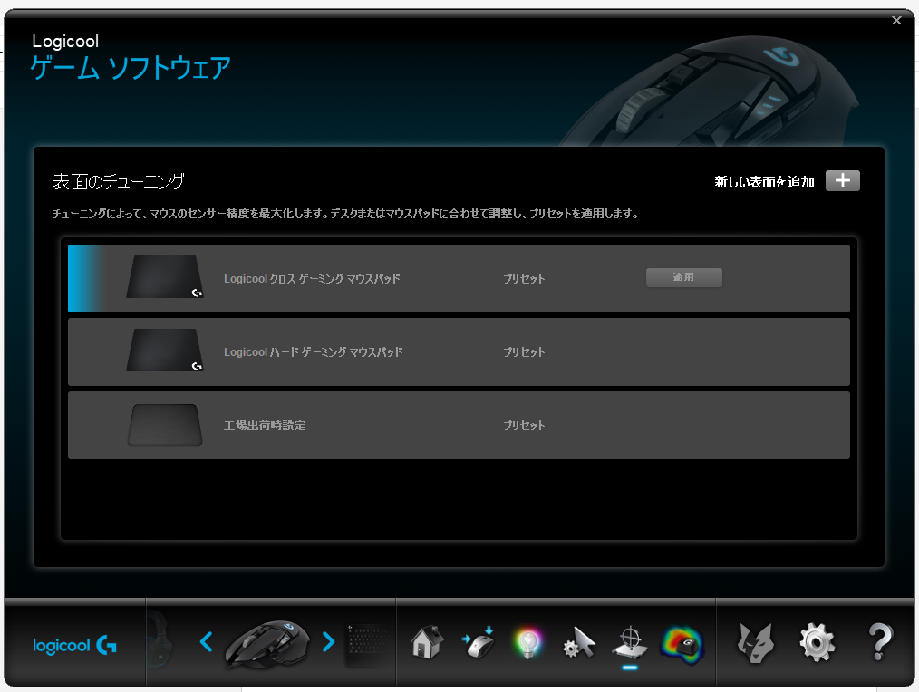The width and height of the screenshot is (919, 692).
Task: Click cloth mouse pad thumbnail image
Action: (x=165, y=276)
